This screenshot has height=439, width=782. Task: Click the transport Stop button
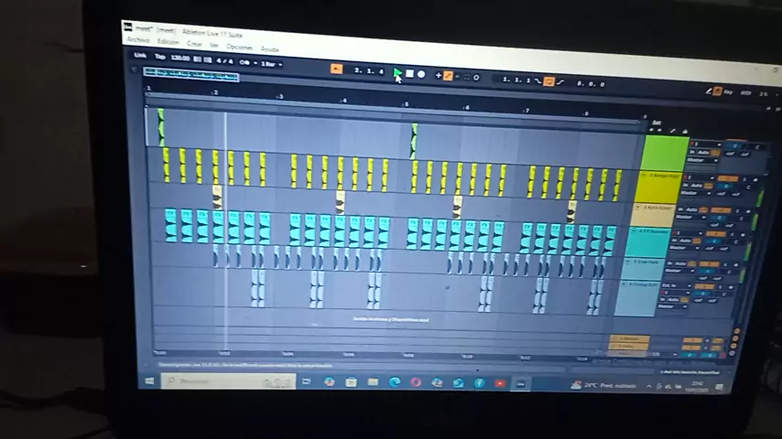[409, 74]
